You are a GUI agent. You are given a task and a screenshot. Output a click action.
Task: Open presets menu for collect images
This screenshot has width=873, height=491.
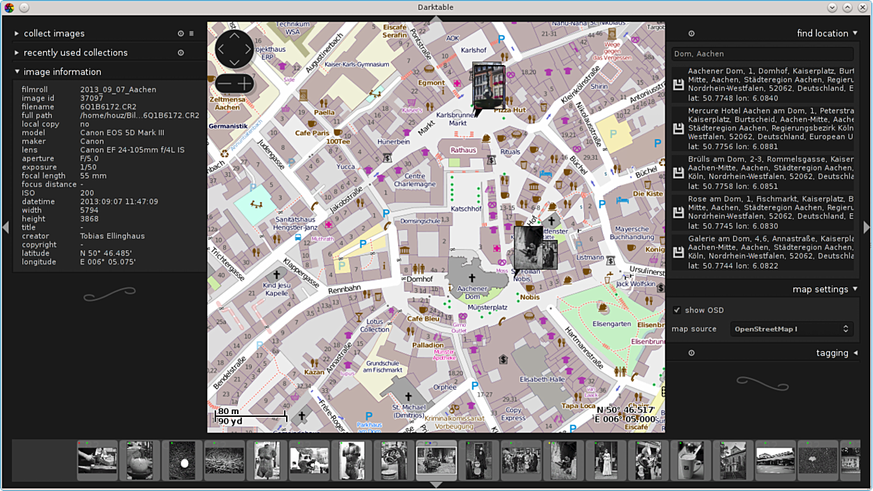192,34
